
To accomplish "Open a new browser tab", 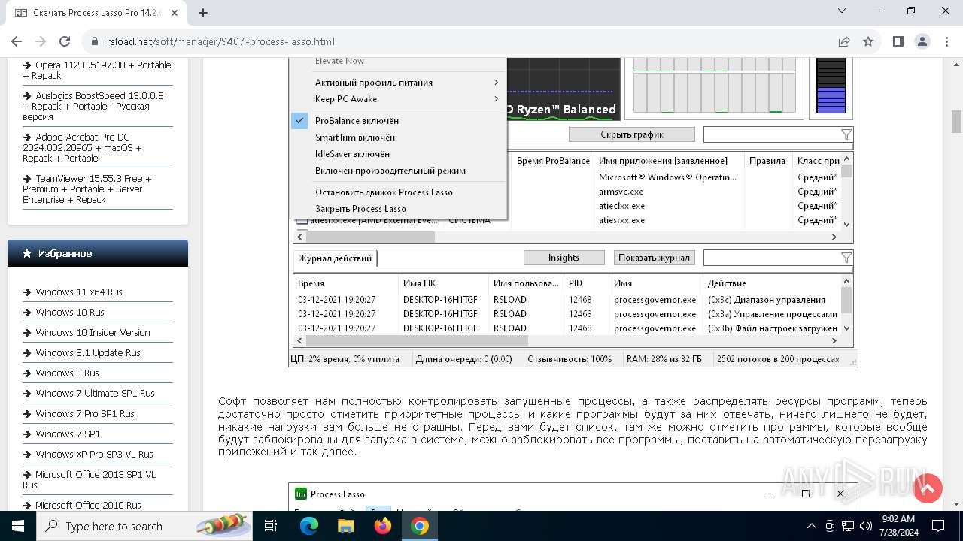I will [x=203, y=12].
